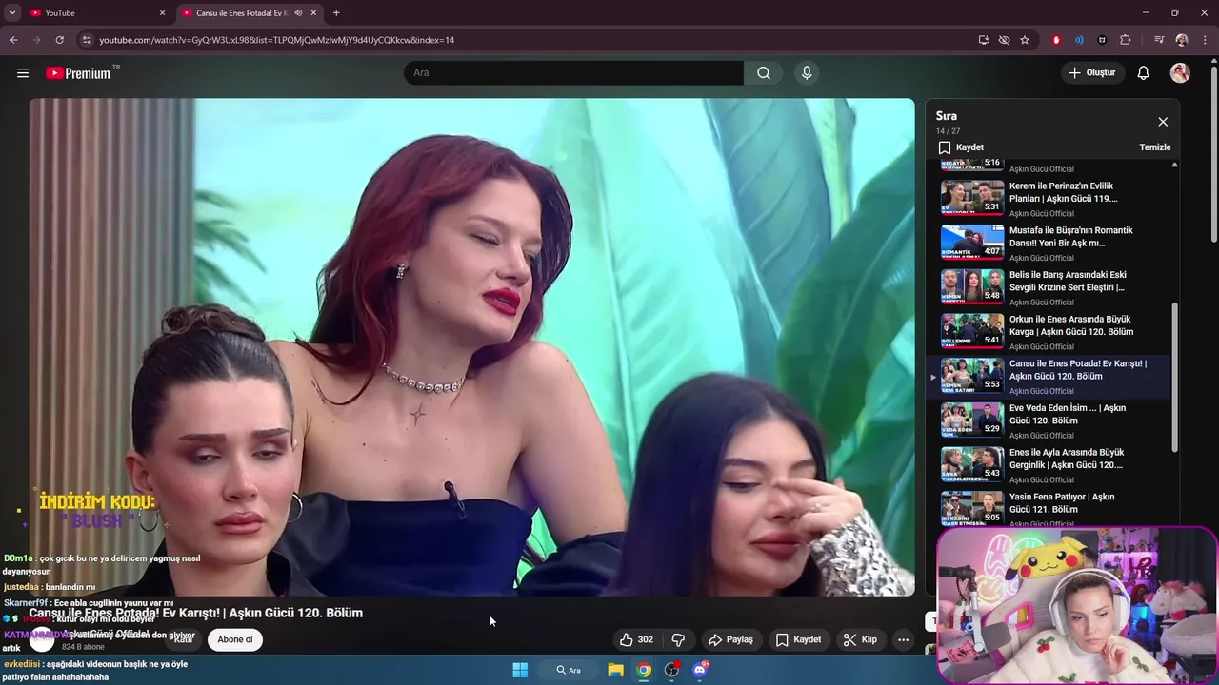Mute the tab via speaker icon

tap(298, 13)
